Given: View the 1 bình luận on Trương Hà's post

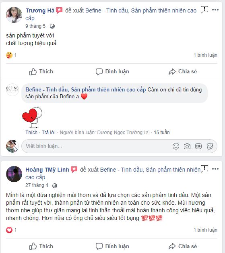Looking at the screenshot, I should (205, 55).
